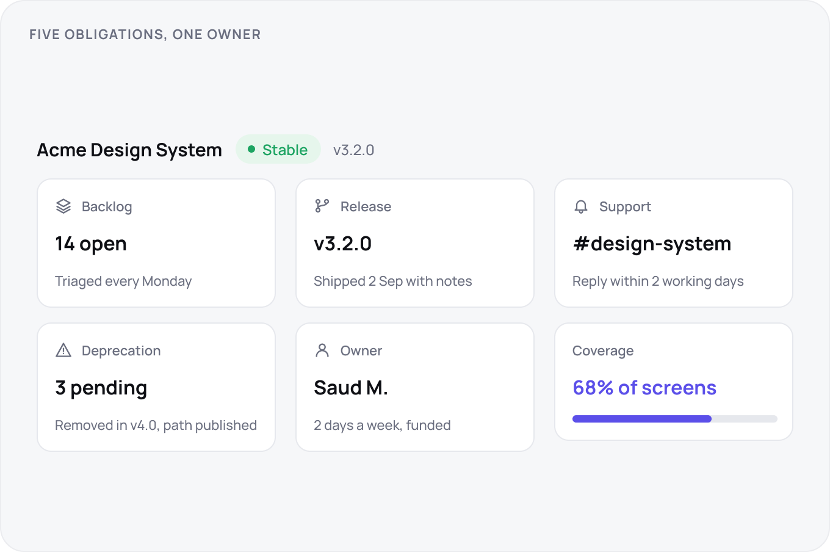Click the 'Release' card label
Image resolution: width=830 pixels, height=552 pixels.
tap(366, 207)
